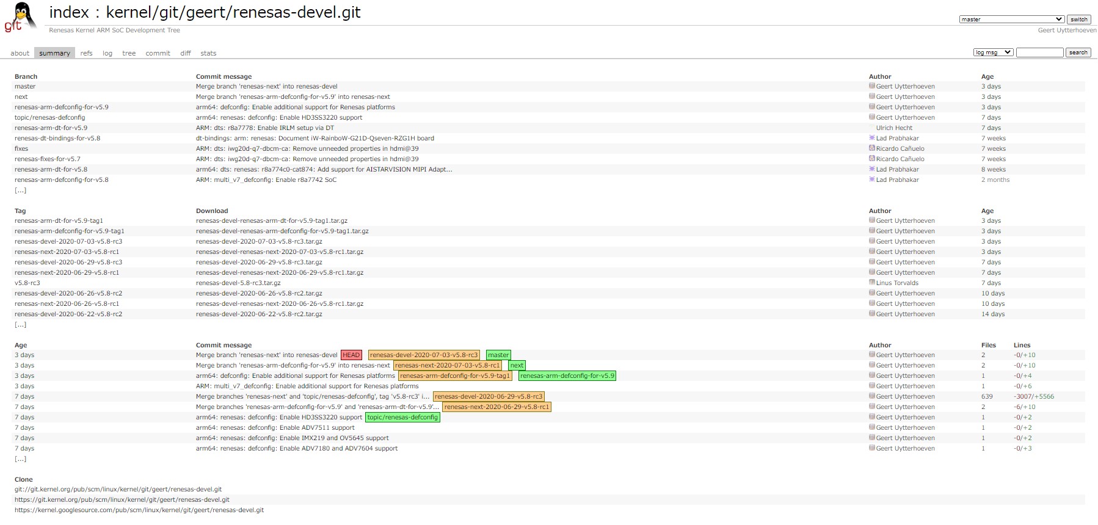Click the red HEAD decoration label
1098x525 pixels.
coord(351,355)
